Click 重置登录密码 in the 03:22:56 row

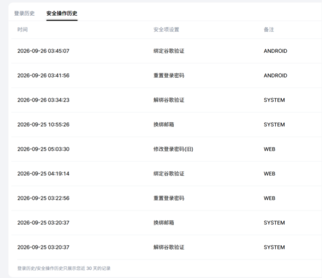point(169,198)
